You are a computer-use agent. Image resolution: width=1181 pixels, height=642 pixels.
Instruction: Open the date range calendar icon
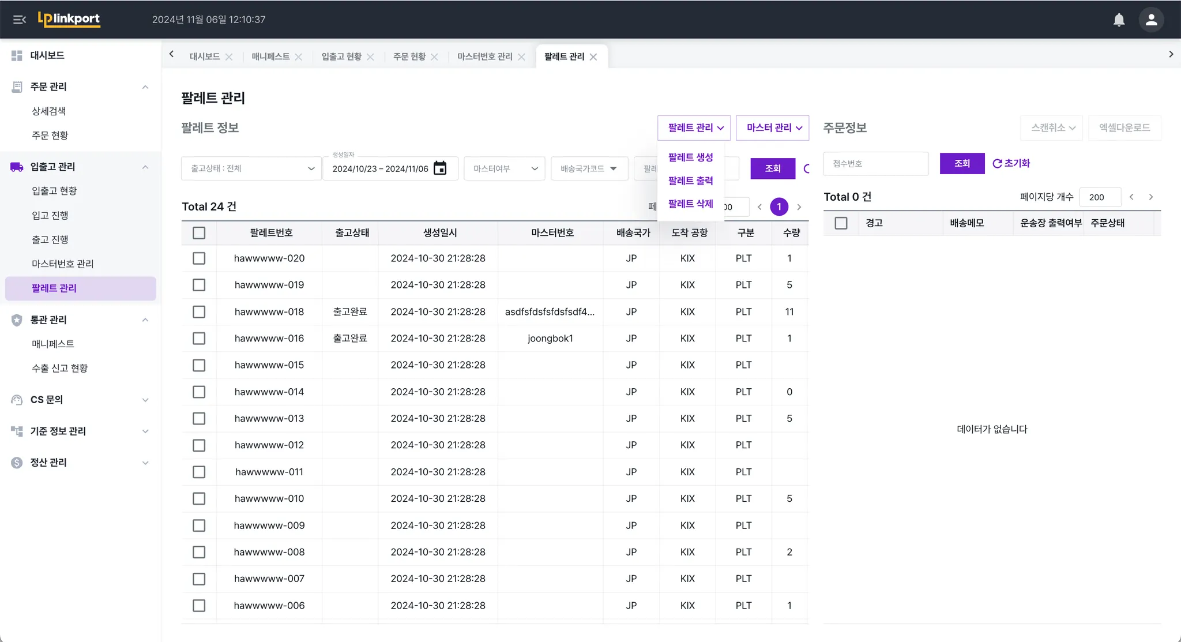440,168
